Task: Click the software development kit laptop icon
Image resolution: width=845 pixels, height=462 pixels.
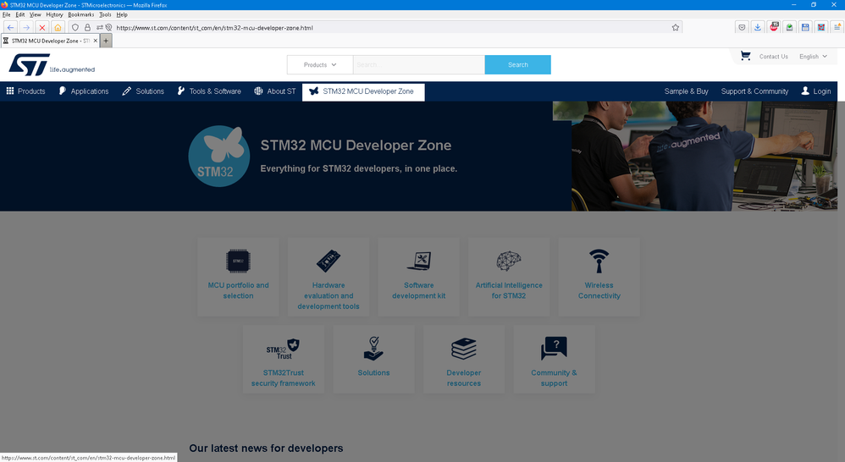Action: tap(419, 261)
